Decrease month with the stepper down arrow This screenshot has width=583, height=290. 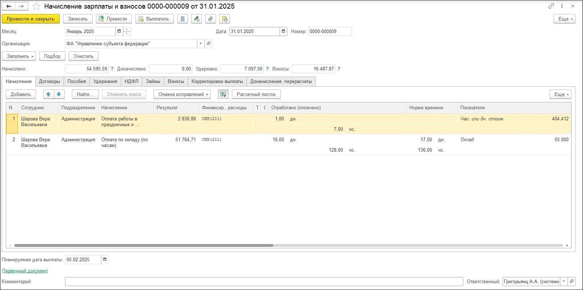pyautogui.click(x=127, y=33)
